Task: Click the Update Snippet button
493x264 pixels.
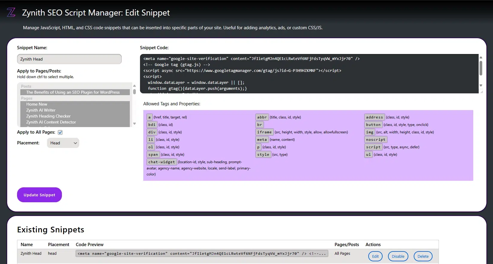Action: pos(39,195)
